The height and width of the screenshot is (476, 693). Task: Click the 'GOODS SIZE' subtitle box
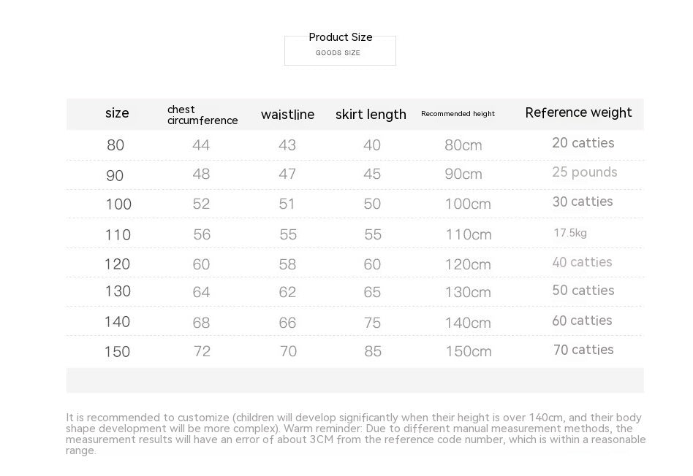point(338,53)
